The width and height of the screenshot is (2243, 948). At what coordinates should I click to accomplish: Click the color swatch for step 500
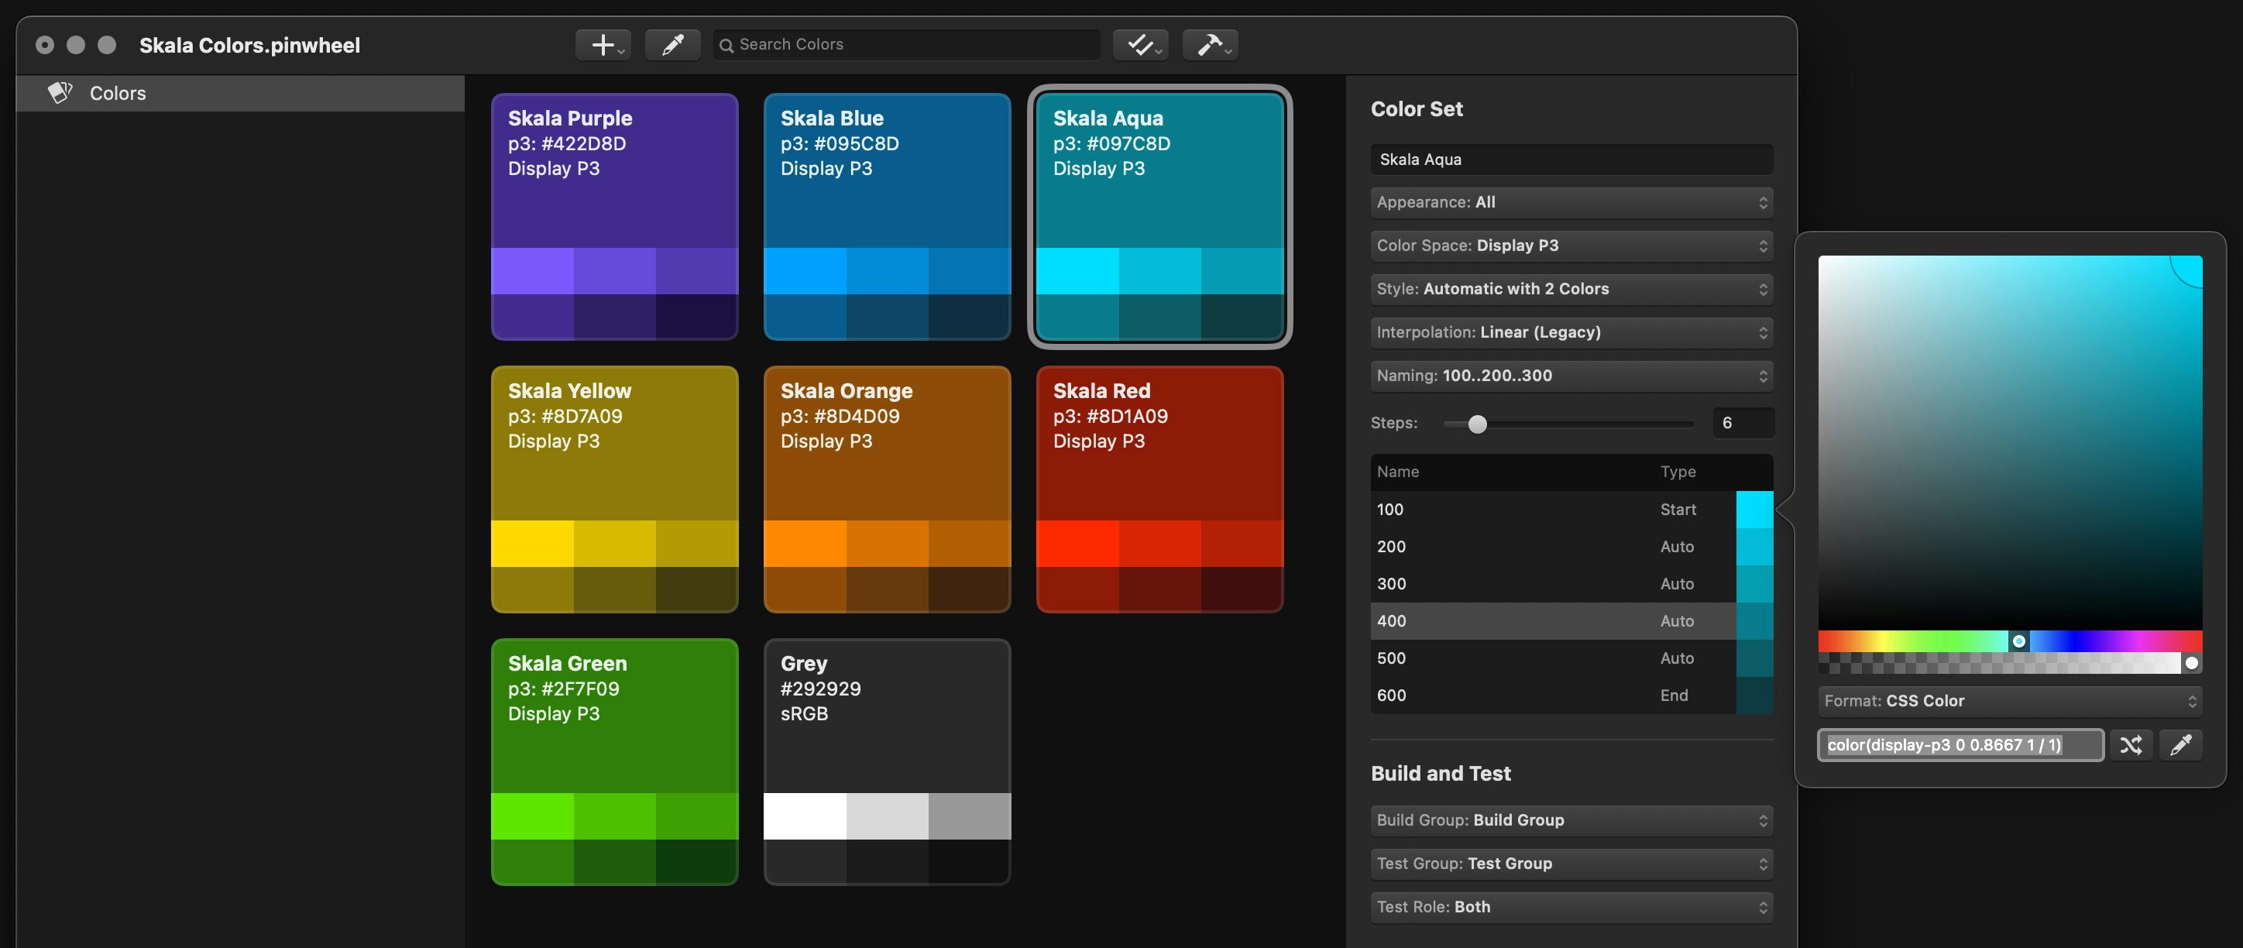[1754, 658]
